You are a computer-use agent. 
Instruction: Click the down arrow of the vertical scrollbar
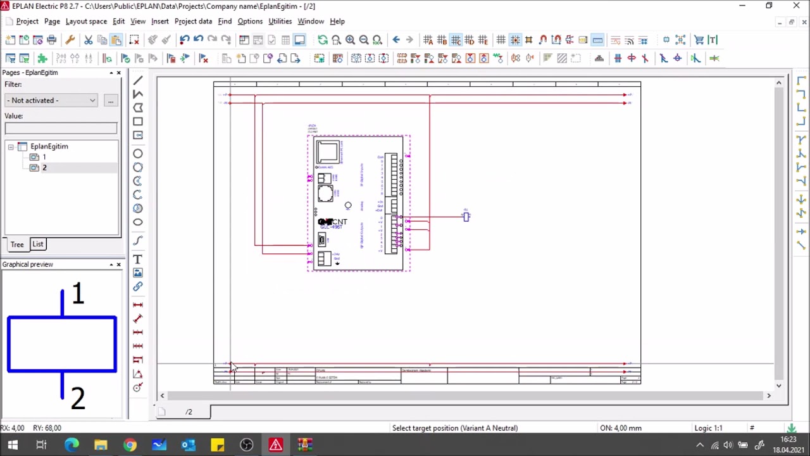point(779,385)
